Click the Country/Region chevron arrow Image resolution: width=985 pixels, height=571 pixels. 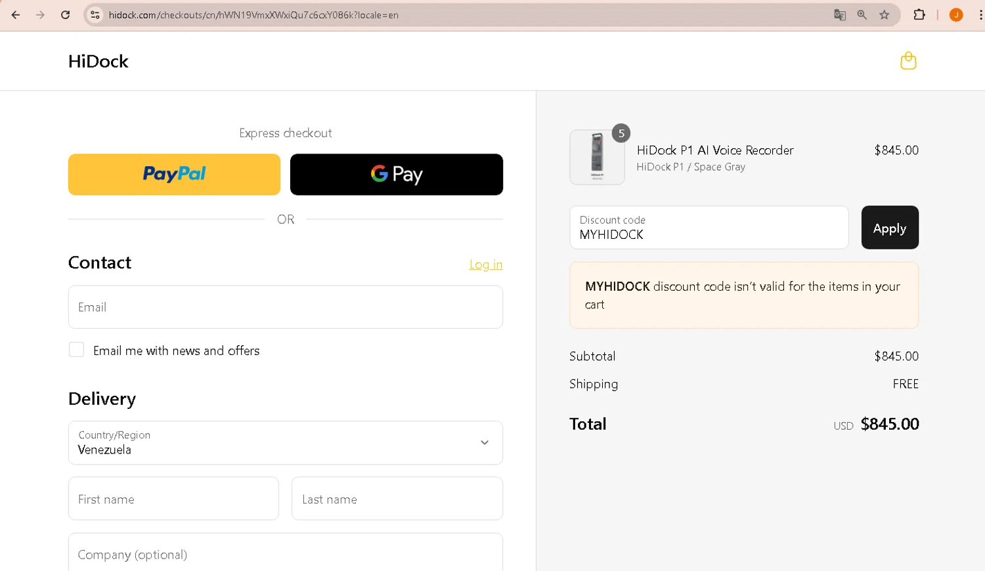[x=485, y=442]
